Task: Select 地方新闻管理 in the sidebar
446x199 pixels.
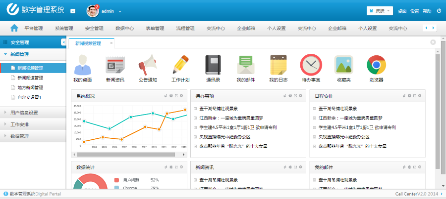Action: (x=30, y=87)
